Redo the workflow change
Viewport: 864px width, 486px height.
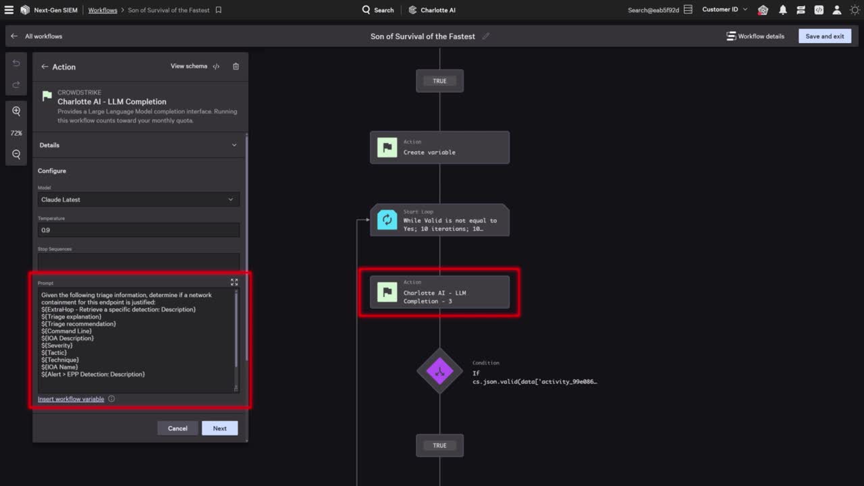(x=16, y=84)
